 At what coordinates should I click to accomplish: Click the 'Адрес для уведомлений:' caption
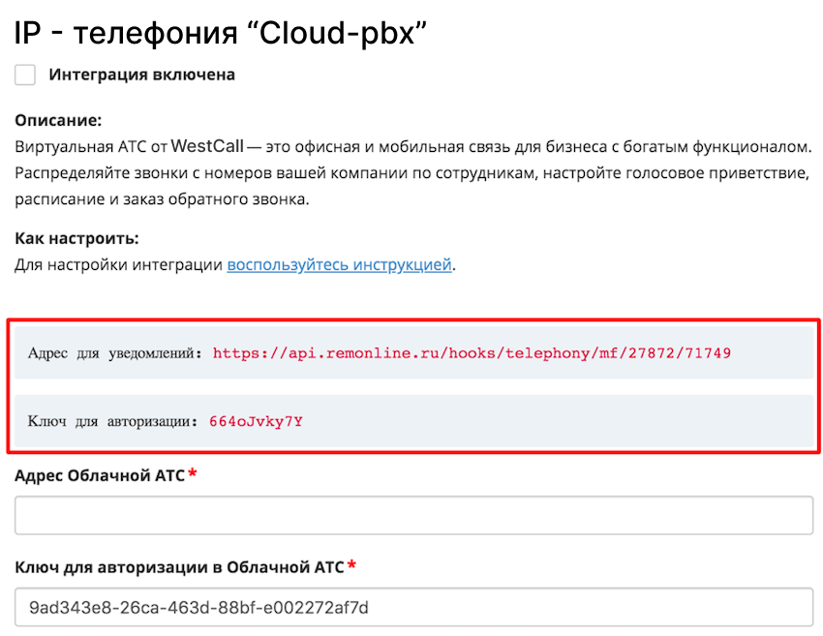tap(115, 353)
